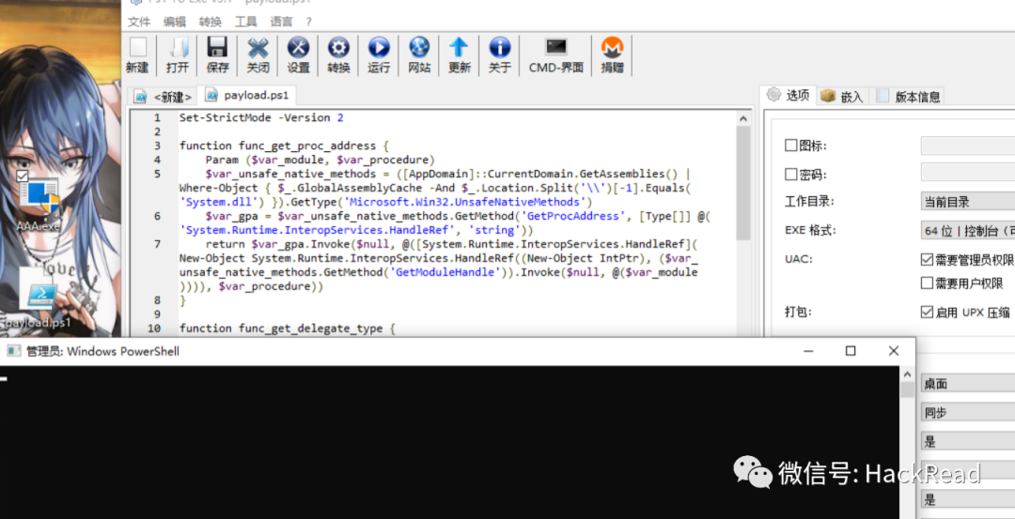Close the PowerShell window
1015x519 pixels.
[x=894, y=351]
